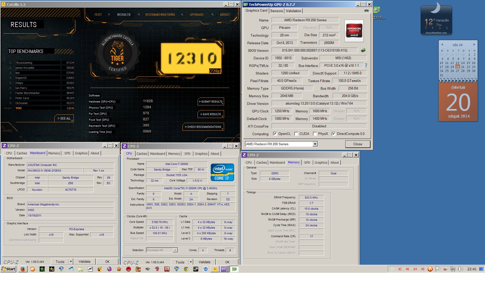Click the orange Avast tray icon
The image size is (485, 291).
[430, 269]
